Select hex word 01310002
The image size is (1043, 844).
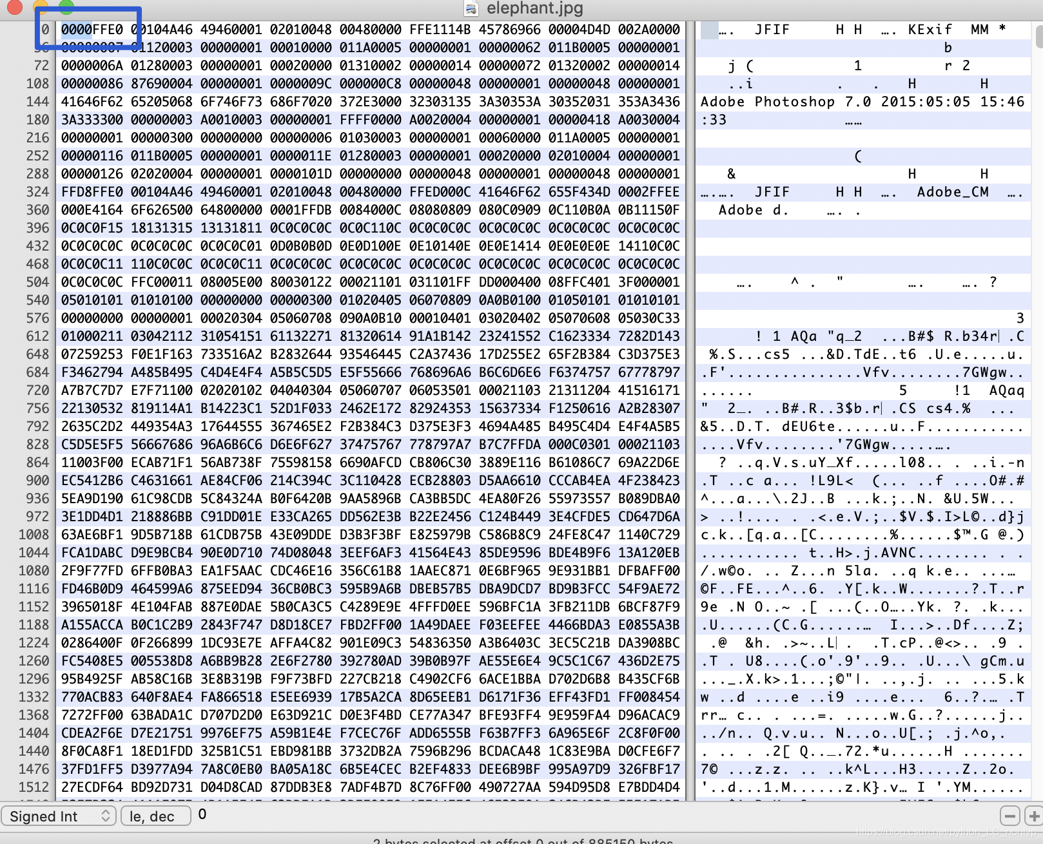(370, 66)
